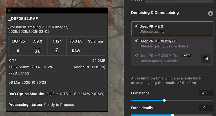The width and height of the screenshot is (216, 116).
Task: Click the flash off icon
Action: (x=57, y=51)
